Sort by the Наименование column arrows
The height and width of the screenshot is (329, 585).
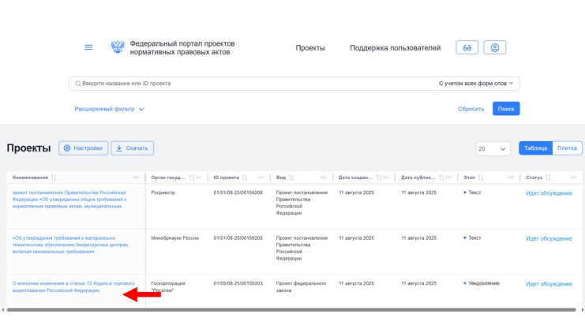pyautogui.click(x=54, y=178)
